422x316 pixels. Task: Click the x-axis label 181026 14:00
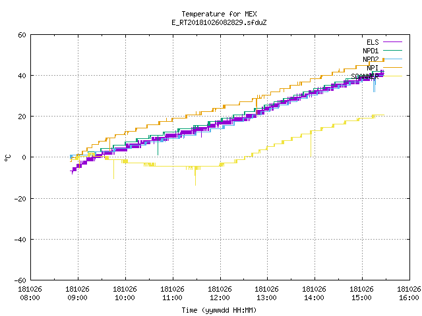315,294
